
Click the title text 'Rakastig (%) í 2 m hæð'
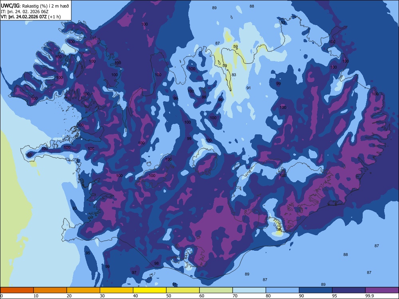[x=45, y=6]
